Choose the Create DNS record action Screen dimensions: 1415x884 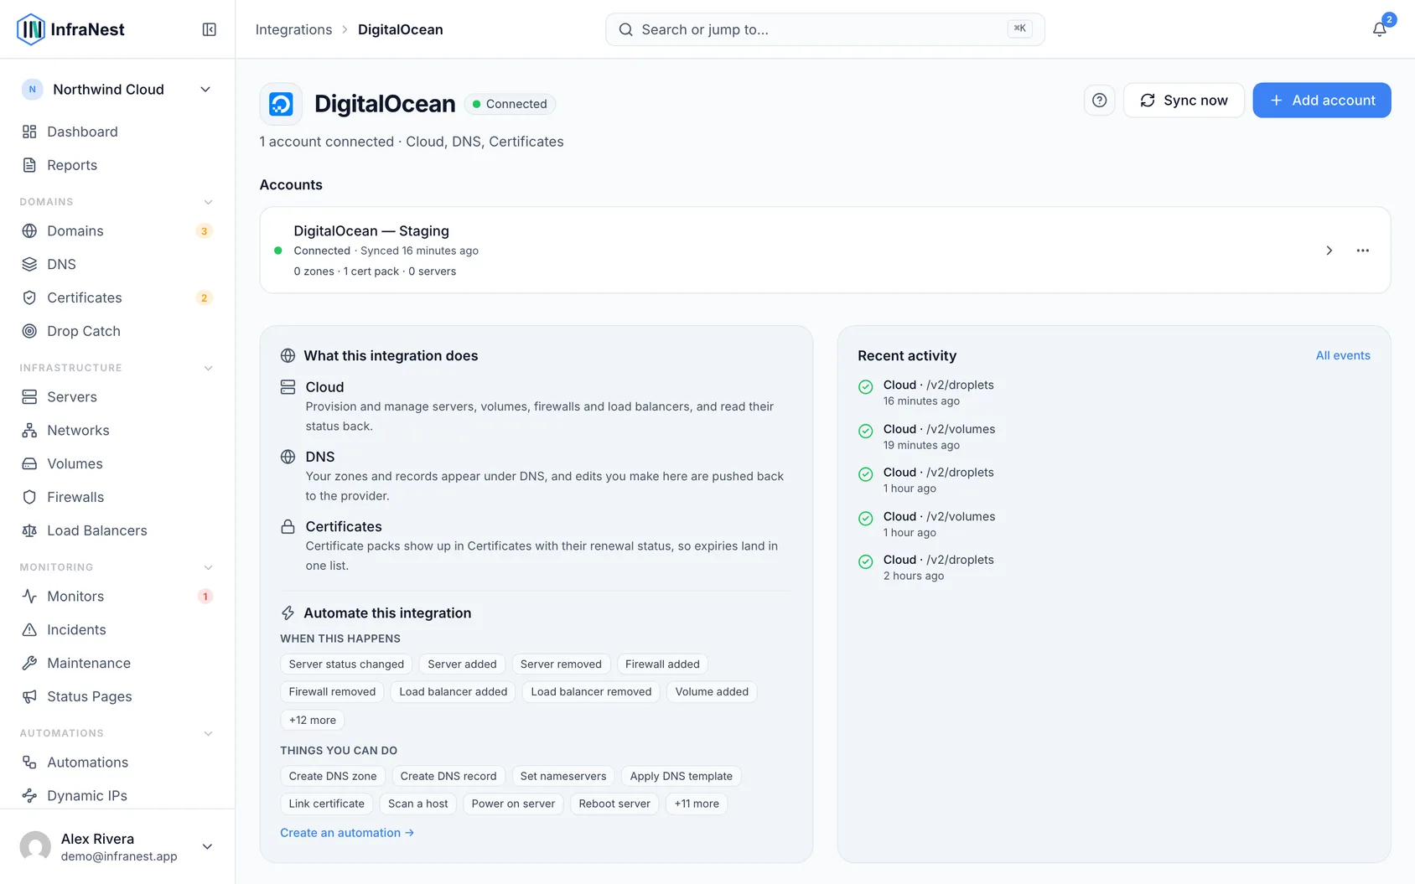[448, 777]
